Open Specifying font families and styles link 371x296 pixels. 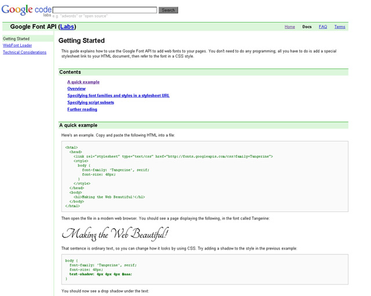tap(118, 95)
